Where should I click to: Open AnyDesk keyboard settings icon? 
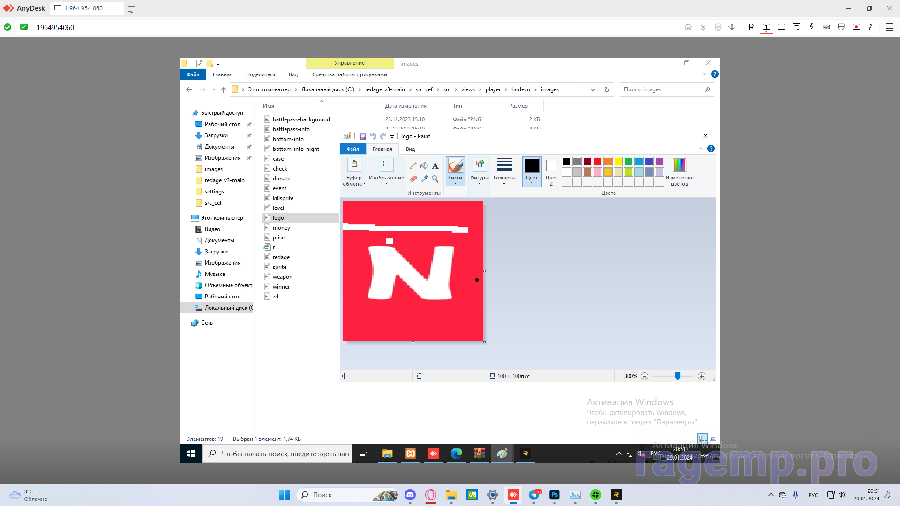[x=826, y=27]
